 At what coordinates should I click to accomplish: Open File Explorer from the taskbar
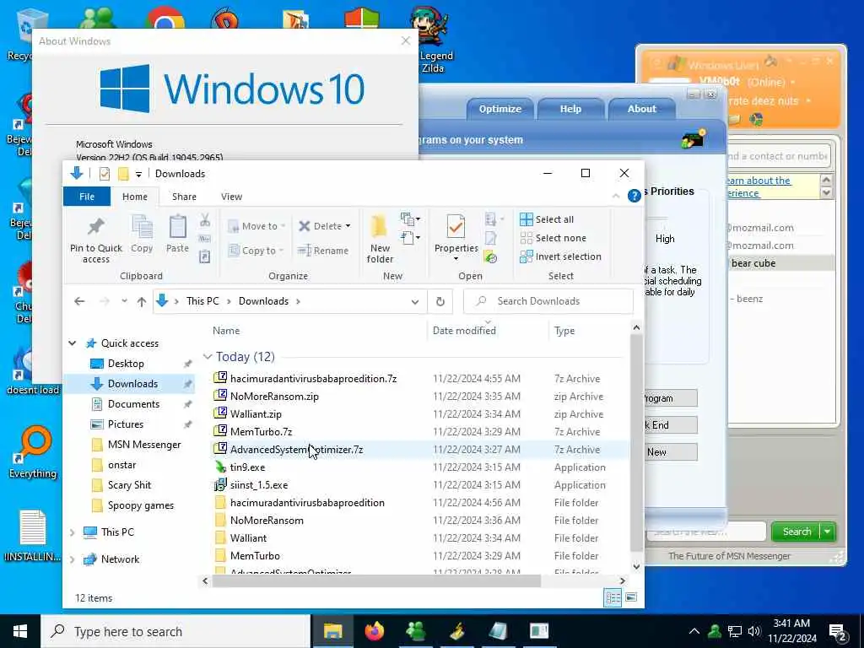(332, 631)
